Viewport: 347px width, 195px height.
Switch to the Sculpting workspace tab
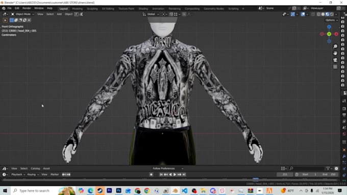pos(92,9)
